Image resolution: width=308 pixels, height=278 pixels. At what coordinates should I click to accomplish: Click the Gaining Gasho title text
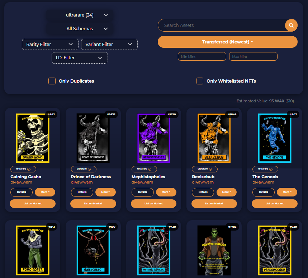click(26, 177)
